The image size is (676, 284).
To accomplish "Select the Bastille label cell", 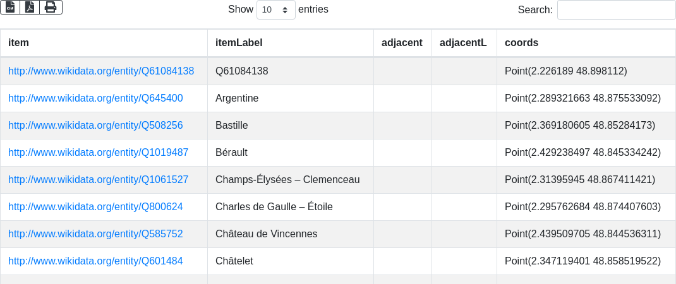I will click(232, 126).
